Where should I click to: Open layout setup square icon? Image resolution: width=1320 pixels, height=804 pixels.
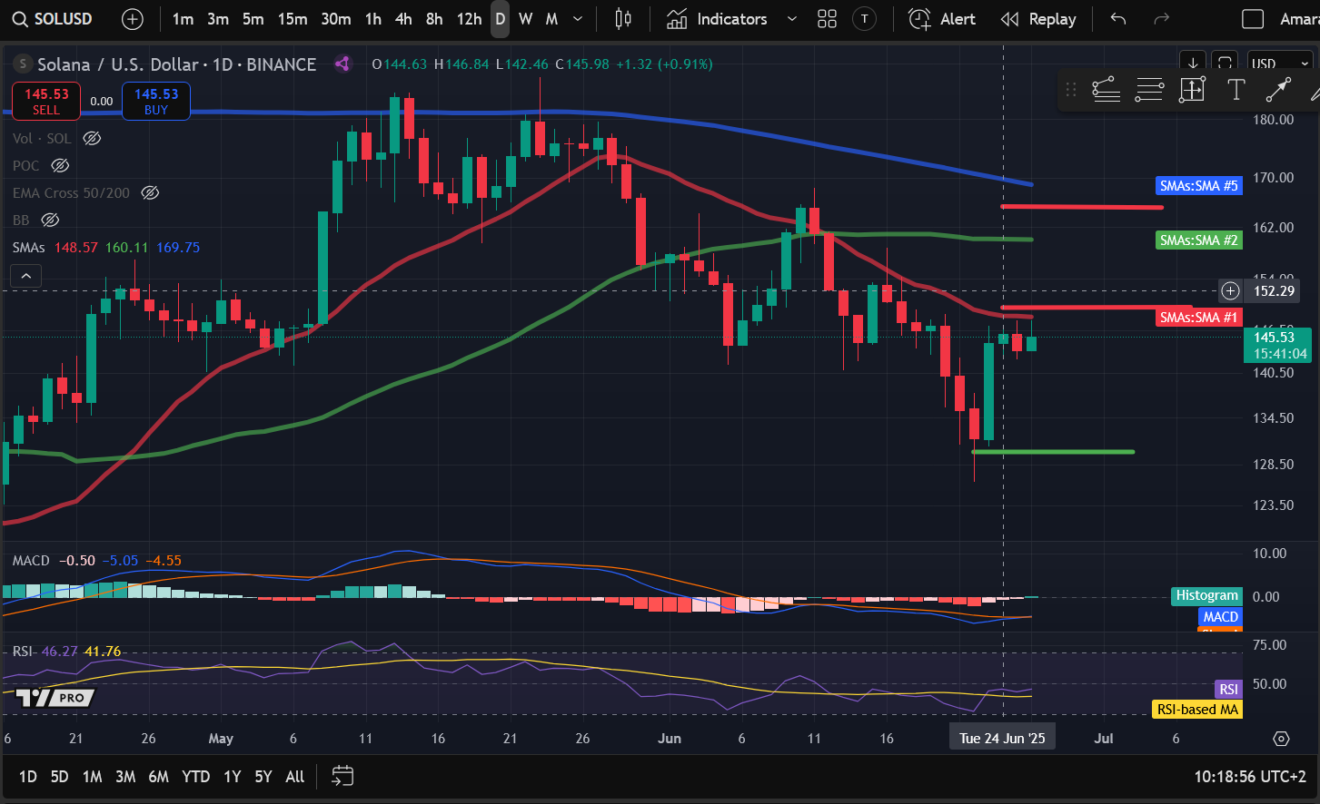pos(1253,19)
